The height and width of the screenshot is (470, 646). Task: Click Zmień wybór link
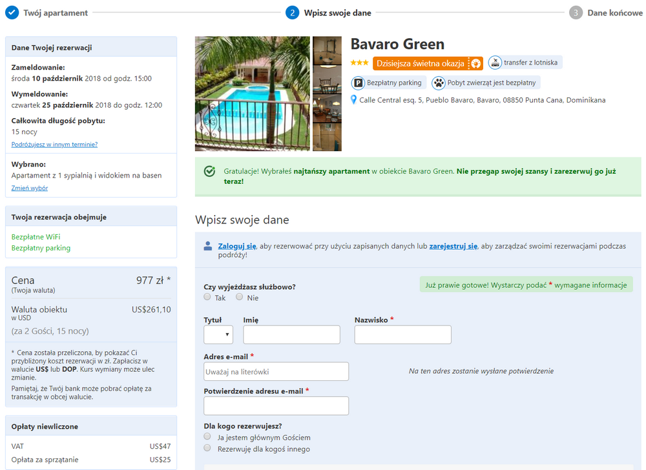coord(30,188)
